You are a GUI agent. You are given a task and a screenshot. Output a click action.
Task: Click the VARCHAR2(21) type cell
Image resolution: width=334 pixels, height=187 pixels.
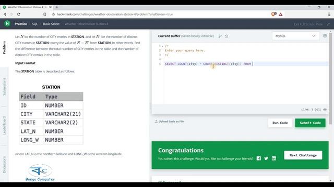(x=63, y=114)
